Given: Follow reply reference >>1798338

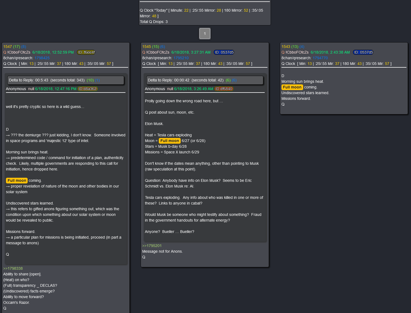Looking at the screenshot, I should pos(13,268).
